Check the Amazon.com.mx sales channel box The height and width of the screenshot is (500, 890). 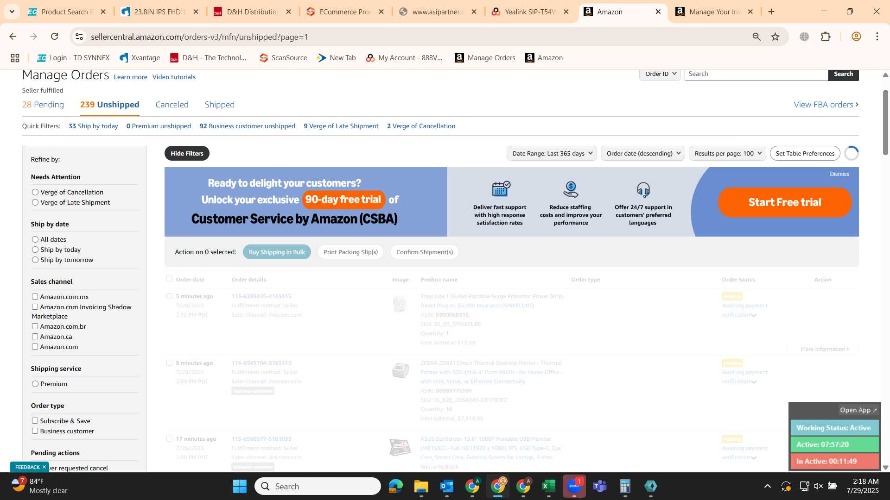coord(35,297)
